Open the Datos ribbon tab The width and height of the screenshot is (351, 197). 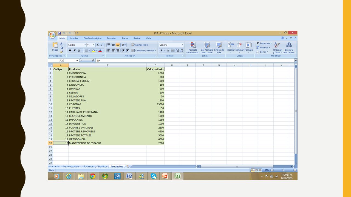point(125,38)
